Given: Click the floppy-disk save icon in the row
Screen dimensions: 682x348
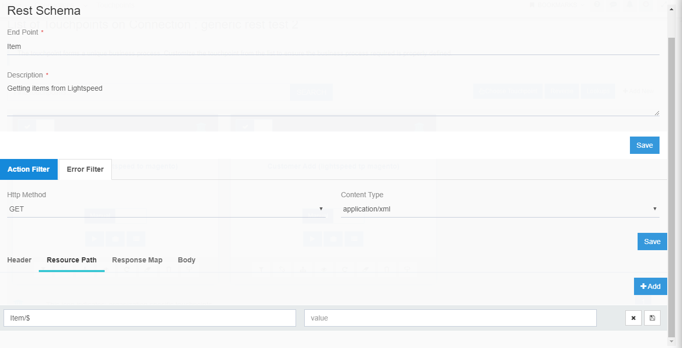Looking at the screenshot, I should (x=652, y=318).
